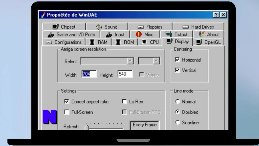Click the About tab colorful checkmark icon
The height and width of the screenshot is (146, 259).
click(x=202, y=34)
